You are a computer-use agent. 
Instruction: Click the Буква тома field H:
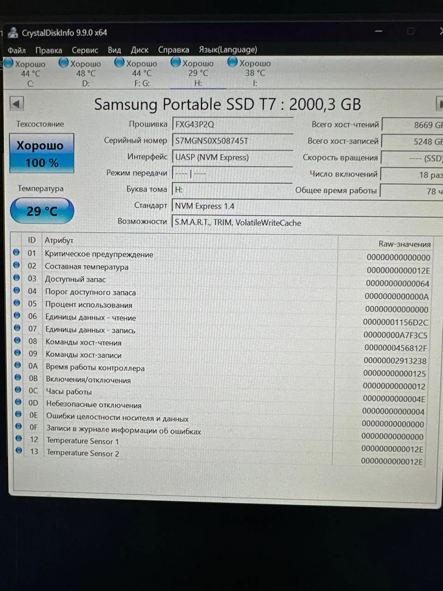pos(233,189)
